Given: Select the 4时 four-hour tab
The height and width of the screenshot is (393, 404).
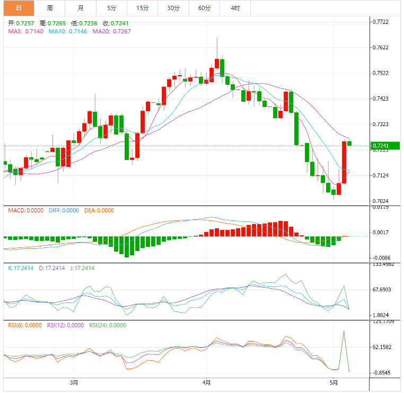Looking at the screenshot, I should [x=235, y=8].
